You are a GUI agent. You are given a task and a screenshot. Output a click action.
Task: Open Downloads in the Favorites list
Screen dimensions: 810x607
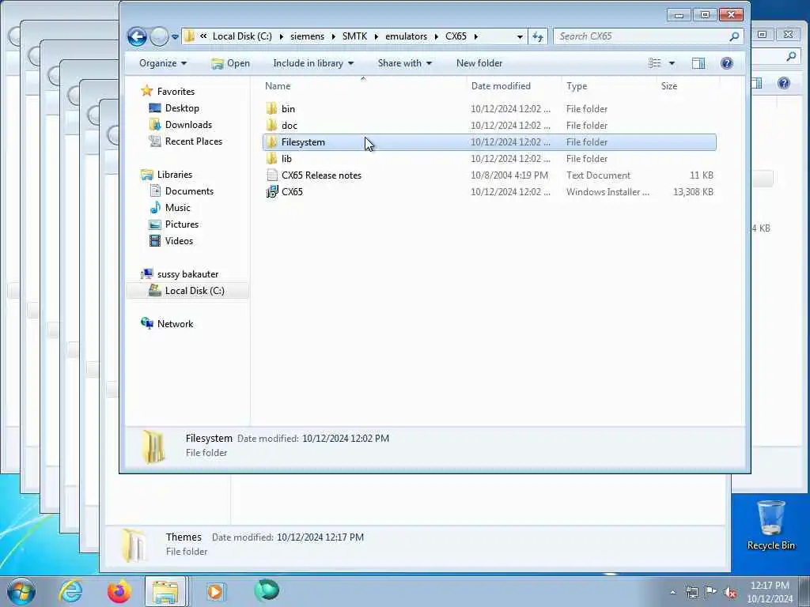point(188,124)
